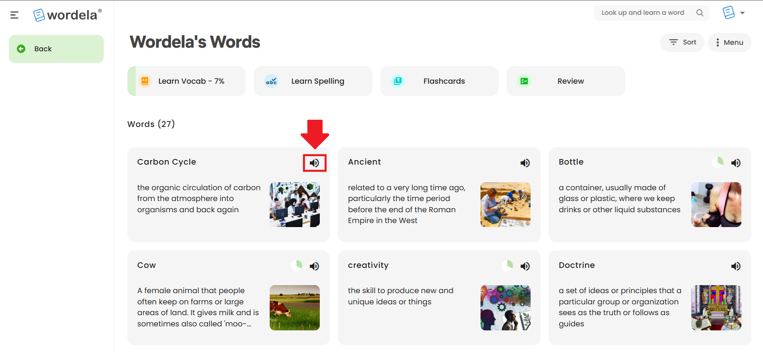The image size is (763, 352).
Task: Open the Cow card thumbnail image
Action: click(x=295, y=308)
